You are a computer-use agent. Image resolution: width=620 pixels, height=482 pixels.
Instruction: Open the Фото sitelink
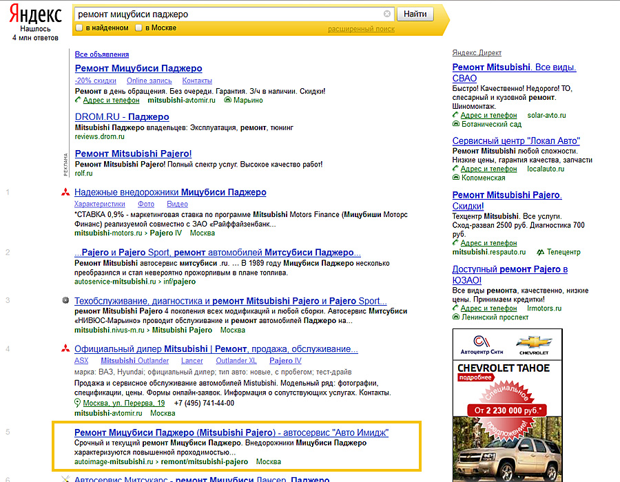click(x=146, y=204)
